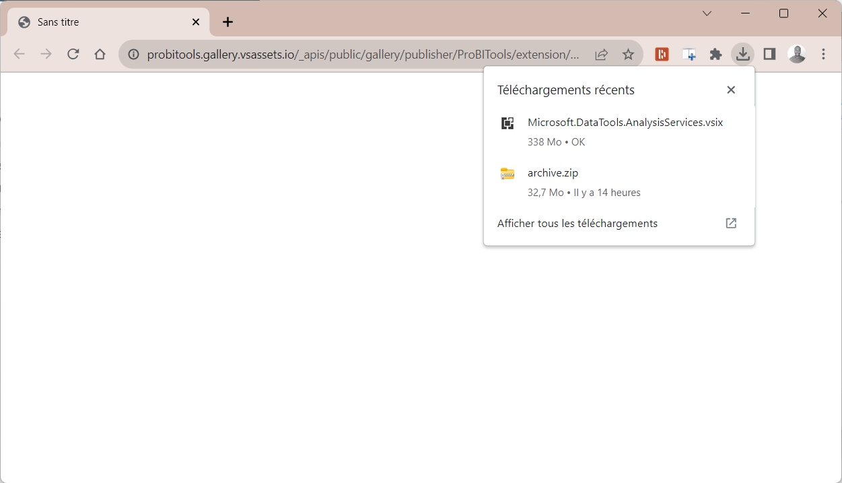Open the tab search chevron
842x483 pixels.
[x=707, y=13]
